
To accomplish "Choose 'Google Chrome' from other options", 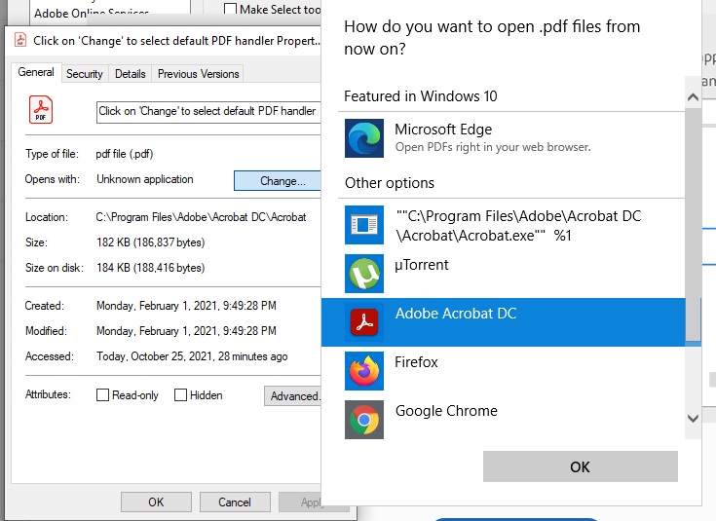I will 446,411.
